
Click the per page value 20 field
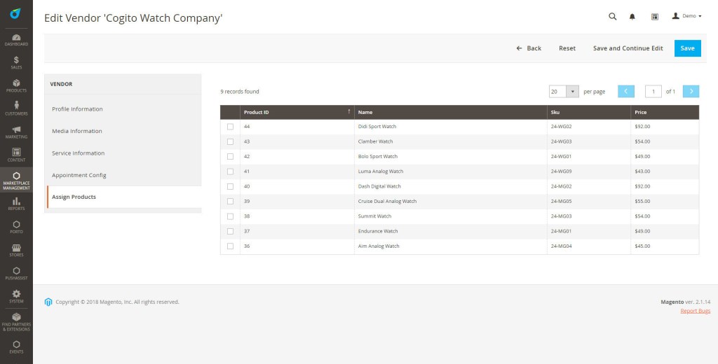(x=557, y=92)
